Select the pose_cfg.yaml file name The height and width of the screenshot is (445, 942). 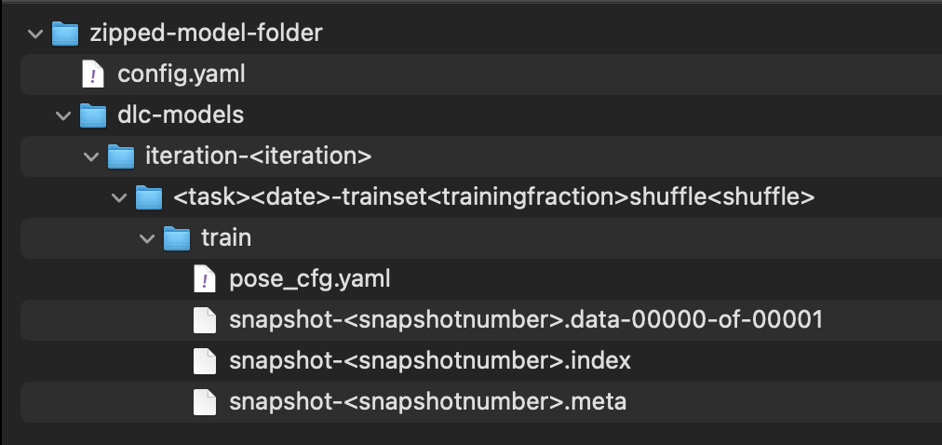click(309, 278)
